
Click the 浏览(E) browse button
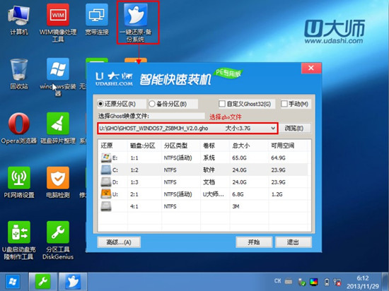pyautogui.click(x=294, y=129)
